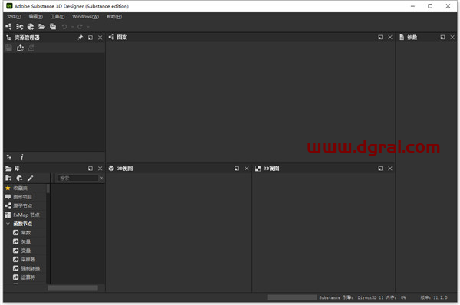Float the 参数 parameters panel

pyautogui.click(x=442, y=38)
